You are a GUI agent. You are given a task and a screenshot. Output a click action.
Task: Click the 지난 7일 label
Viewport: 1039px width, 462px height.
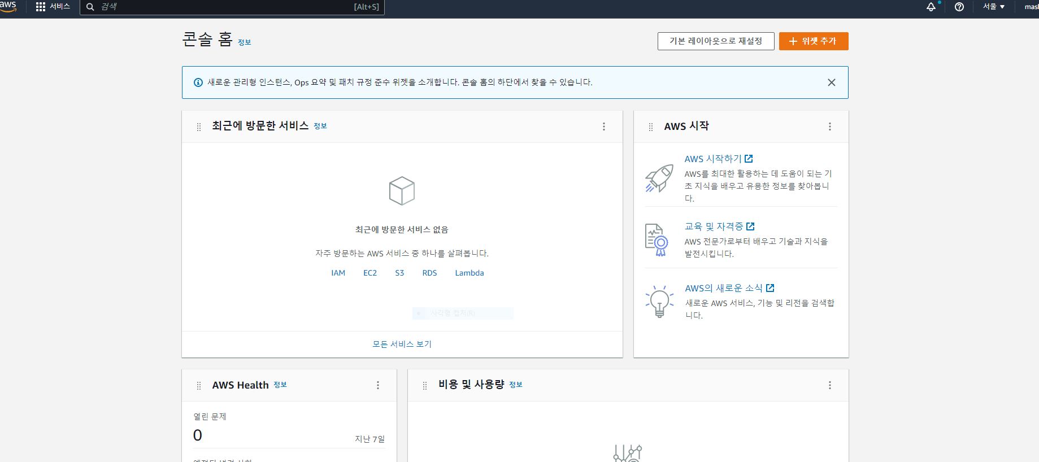point(369,439)
